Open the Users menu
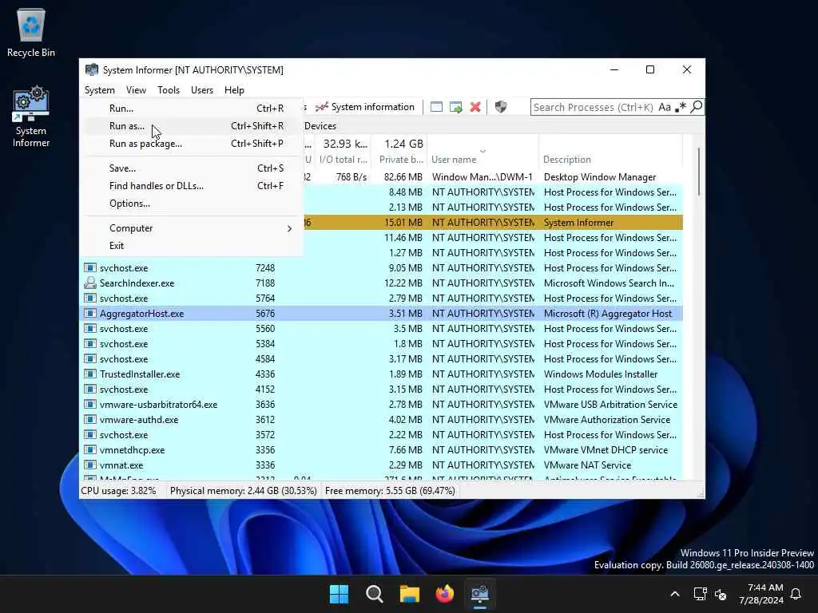Viewport: 818px width, 613px height. click(x=202, y=90)
